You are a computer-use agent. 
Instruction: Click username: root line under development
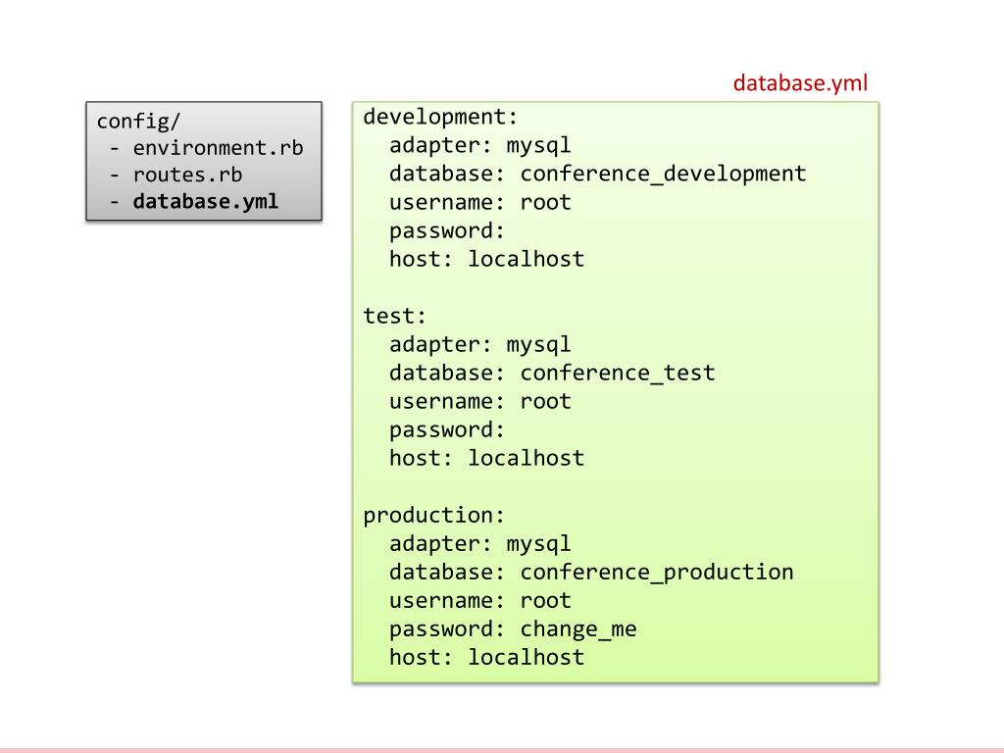(479, 202)
